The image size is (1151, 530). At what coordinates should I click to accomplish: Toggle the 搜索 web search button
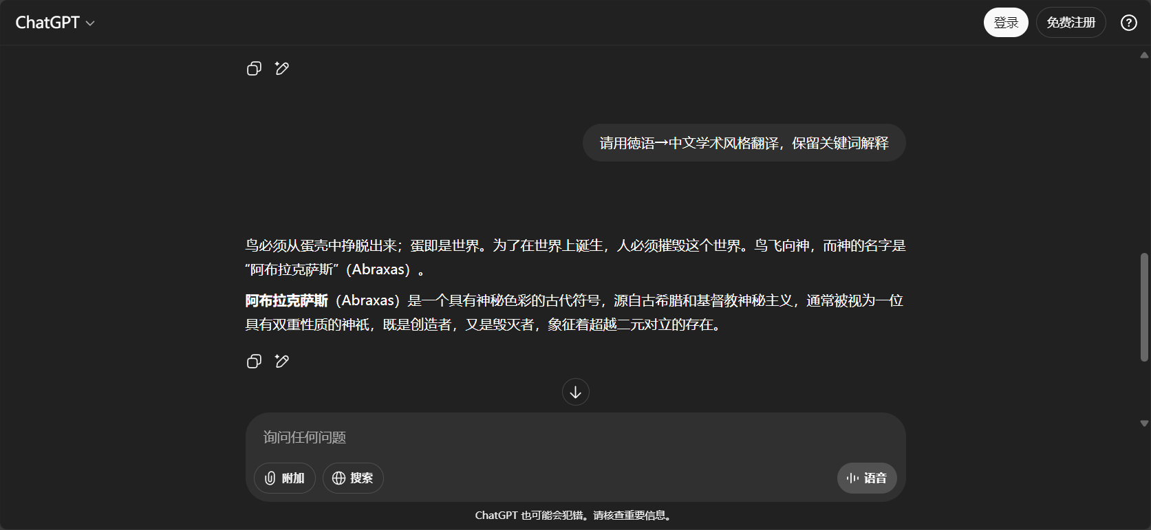(353, 478)
